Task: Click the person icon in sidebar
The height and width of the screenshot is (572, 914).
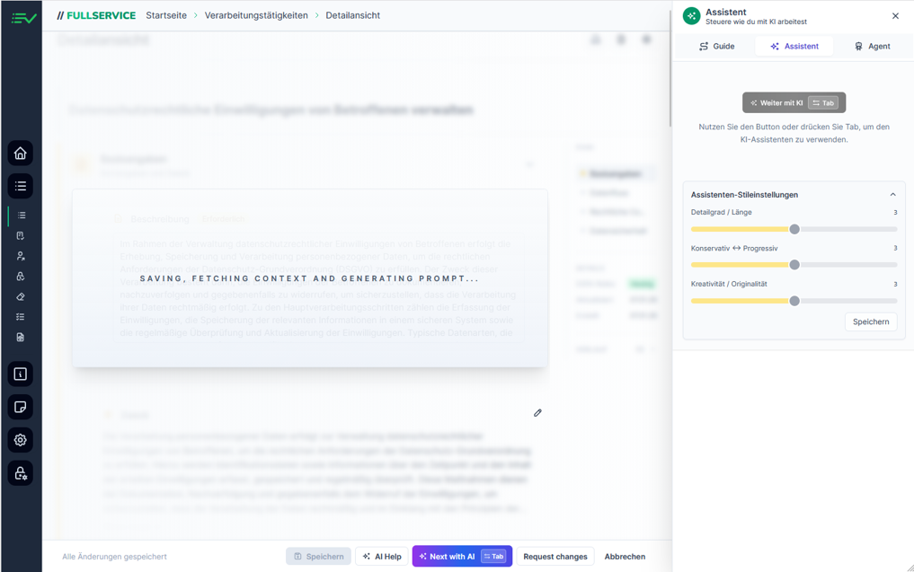Action: [21, 256]
